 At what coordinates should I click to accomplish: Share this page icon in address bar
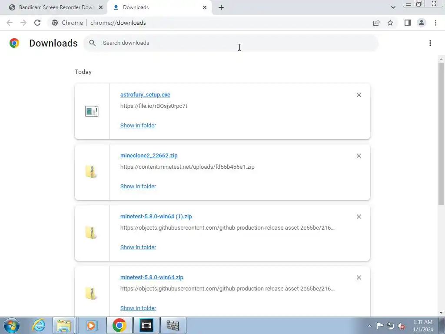tap(376, 23)
